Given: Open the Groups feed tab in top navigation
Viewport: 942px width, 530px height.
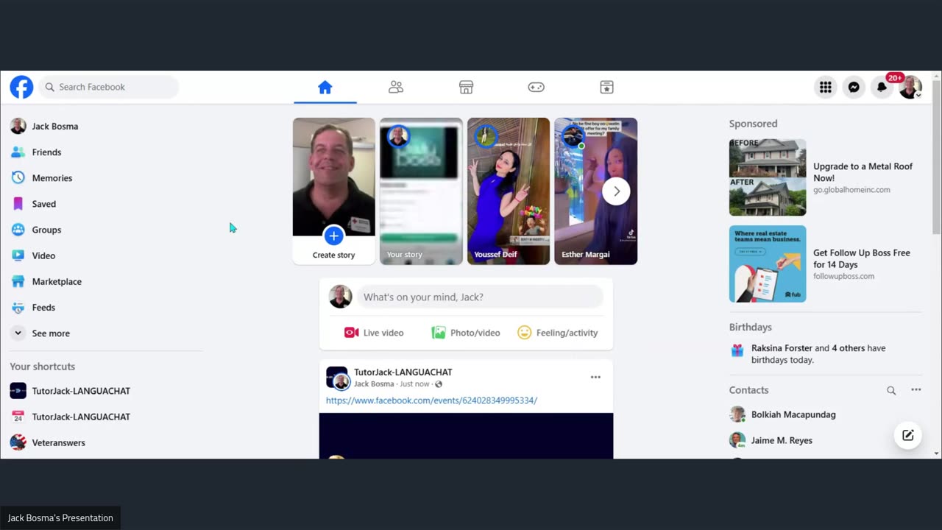Looking at the screenshot, I should [606, 87].
